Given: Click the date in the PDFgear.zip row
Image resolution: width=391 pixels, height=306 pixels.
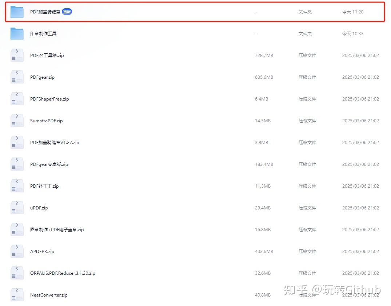Looking at the screenshot, I should tap(360, 77).
